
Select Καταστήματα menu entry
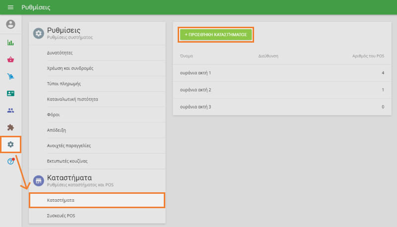(97, 200)
